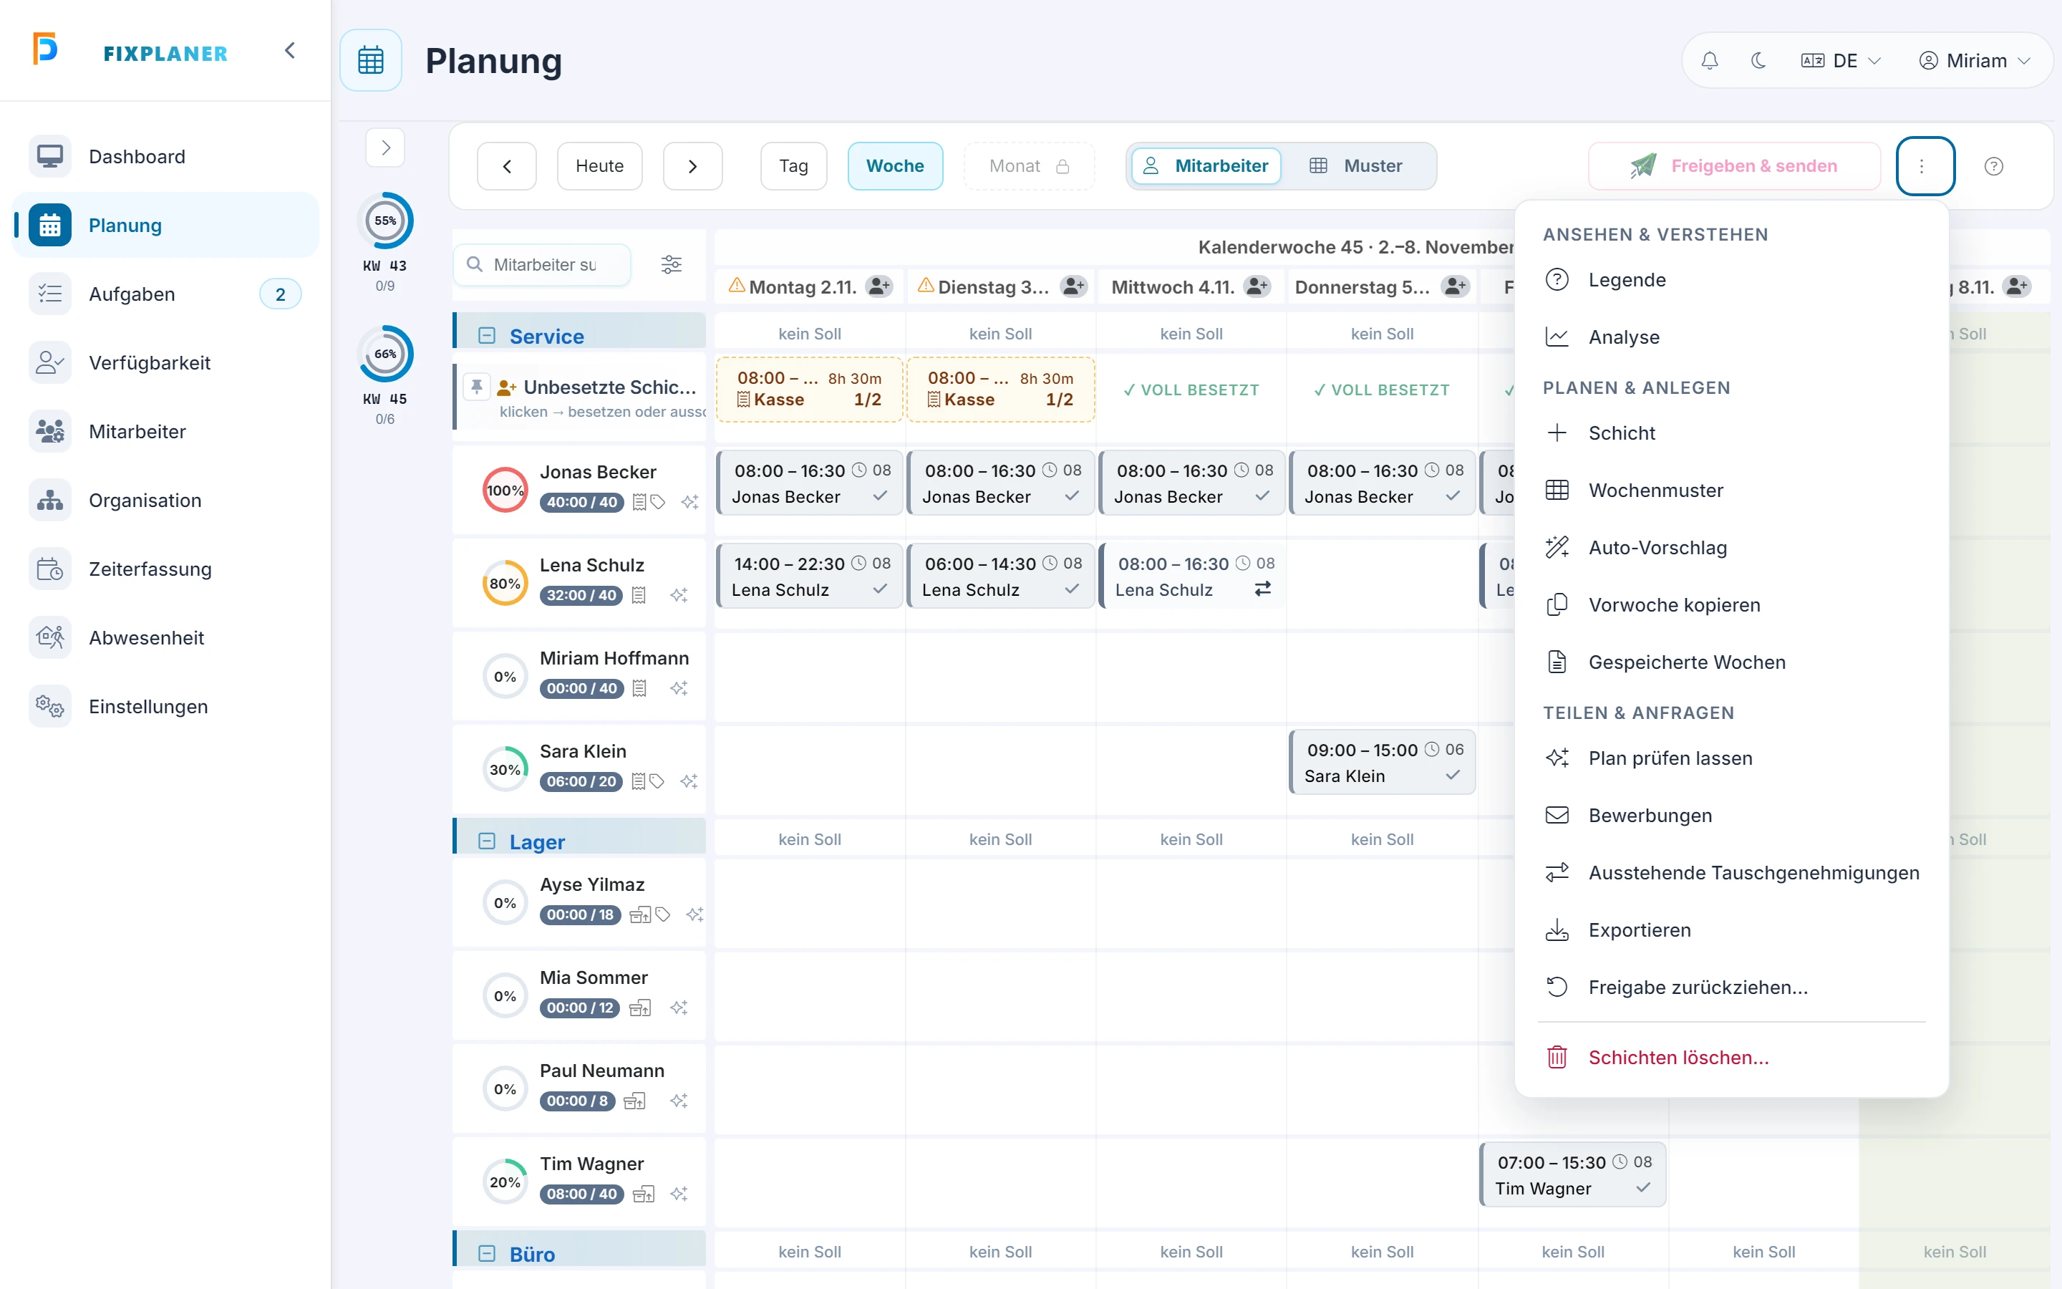Open Ausstehende Tauschgenehmigungen
The width and height of the screenshot is (2062, 1289).
[1731, 873]
